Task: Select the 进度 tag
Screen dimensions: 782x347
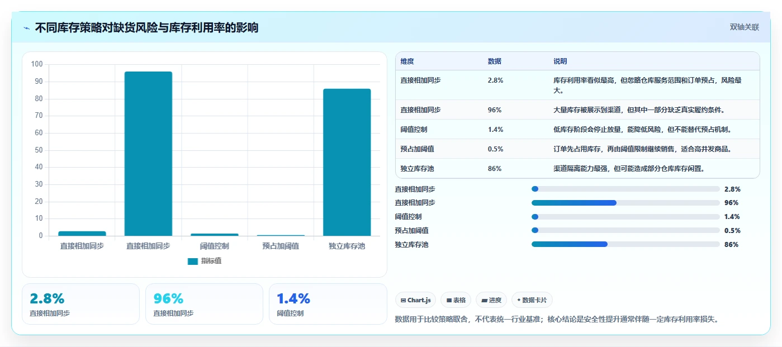Action: (491, 300)
